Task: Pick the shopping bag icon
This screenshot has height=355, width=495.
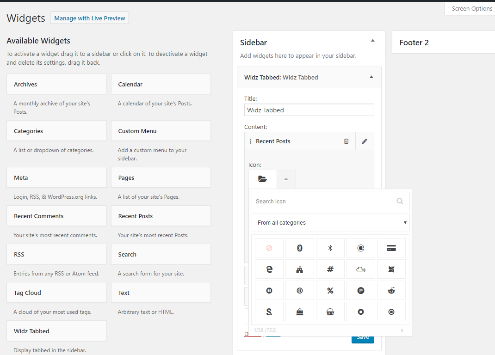Action: point(300,312)
